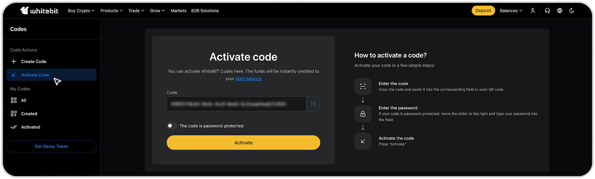Toggle the moon dark mode switch
The image size is (595, 179).
pos(572,11)
